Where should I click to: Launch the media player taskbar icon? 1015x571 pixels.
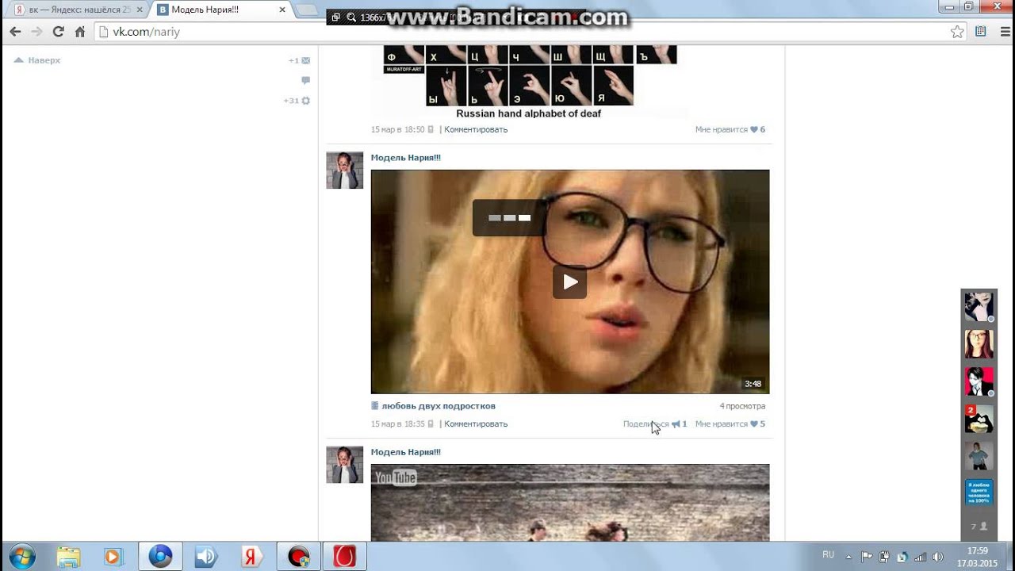[113, 556]
